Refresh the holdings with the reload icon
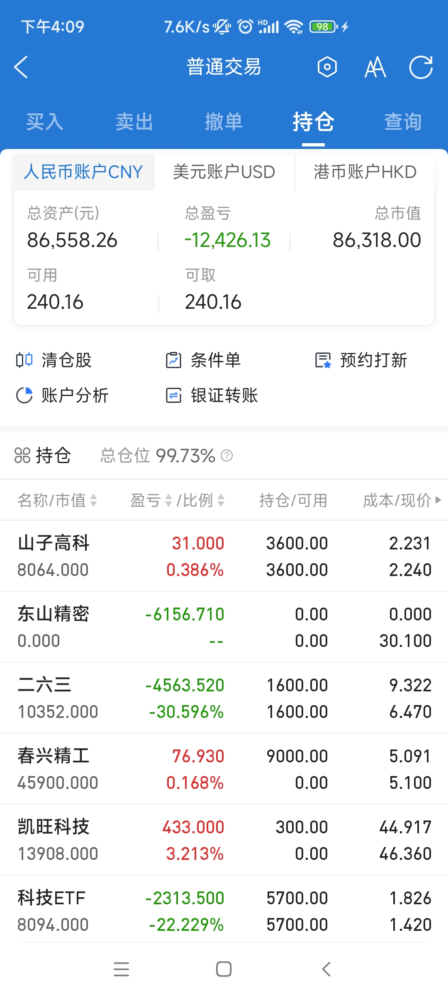Viewport: 448px width, 996px height. click(x=421, y=67)
